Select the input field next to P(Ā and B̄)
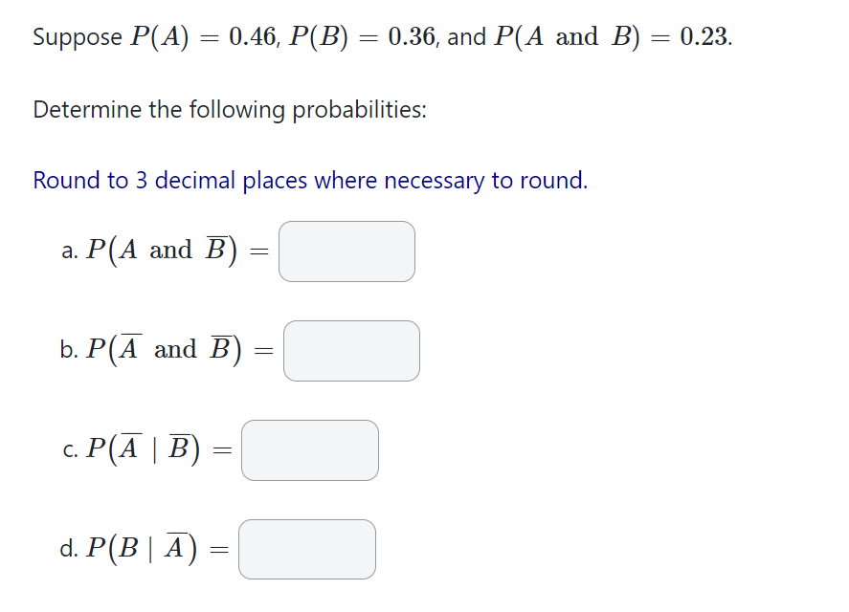Screen dimensions: 849x612 point(351,351)
